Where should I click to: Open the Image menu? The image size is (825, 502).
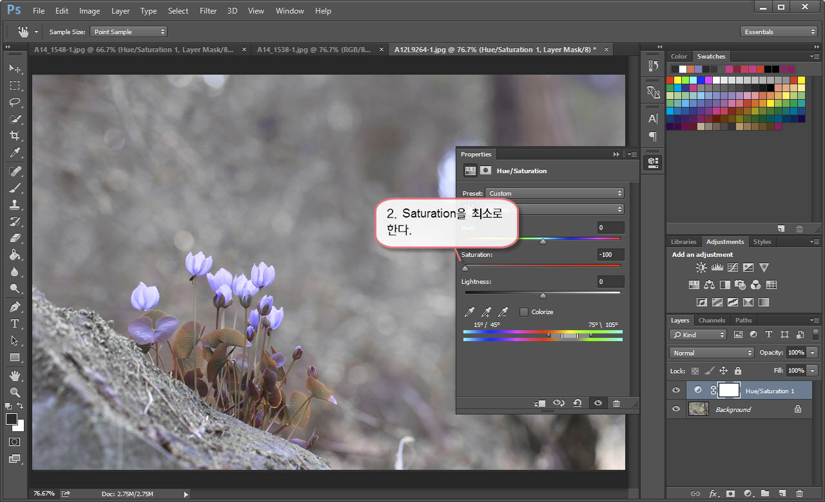pos(90,11)
